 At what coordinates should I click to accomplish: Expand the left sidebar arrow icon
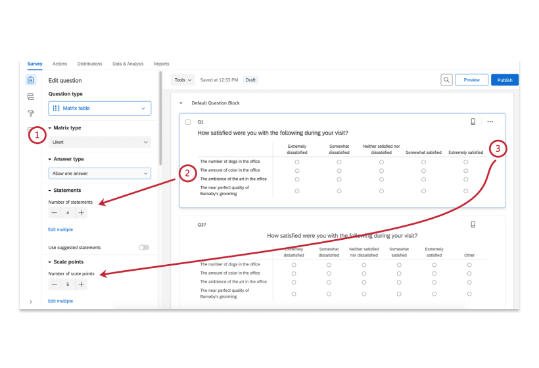click(31, 302)
